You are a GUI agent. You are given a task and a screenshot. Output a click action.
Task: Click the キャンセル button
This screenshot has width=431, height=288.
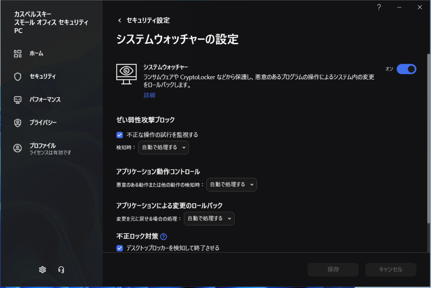391,269
